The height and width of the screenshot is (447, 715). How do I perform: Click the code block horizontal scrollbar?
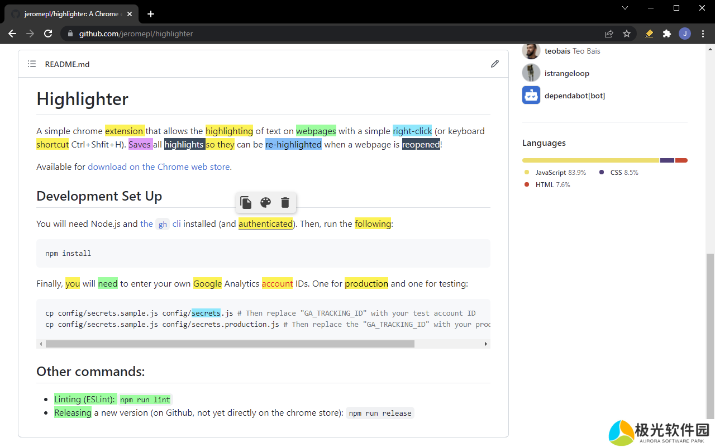coord(230,344)
